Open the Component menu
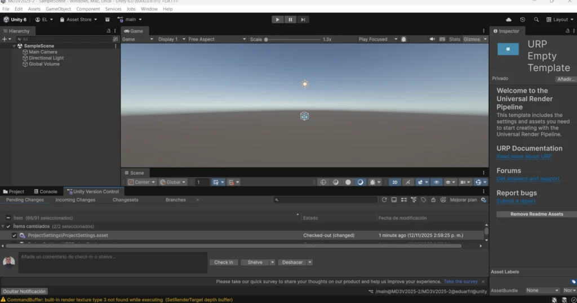This screenshot has width=577, height=303. (88, 9)
